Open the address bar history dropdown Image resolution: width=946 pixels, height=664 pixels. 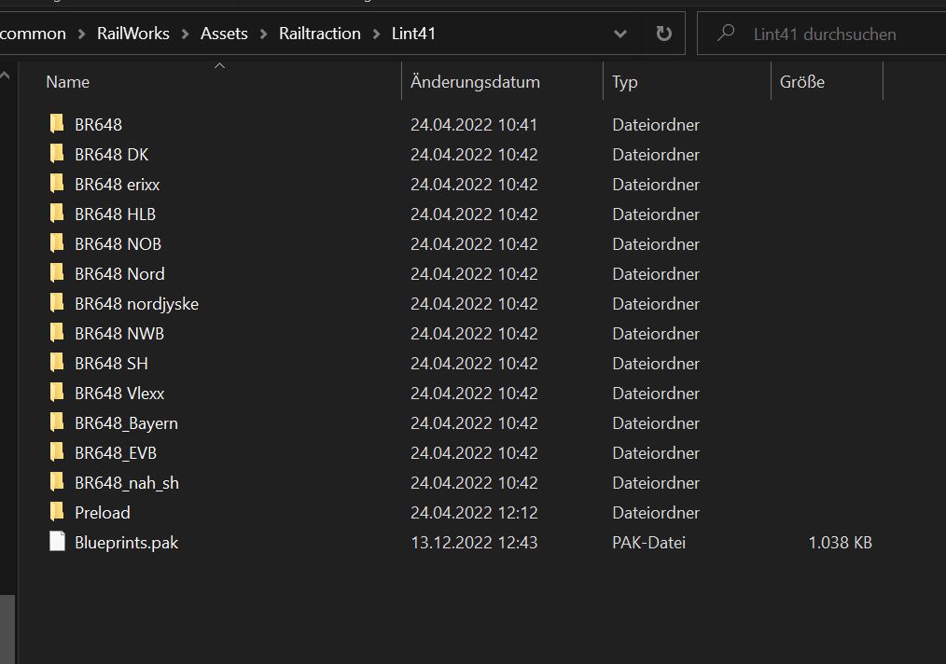coord(620,34)
